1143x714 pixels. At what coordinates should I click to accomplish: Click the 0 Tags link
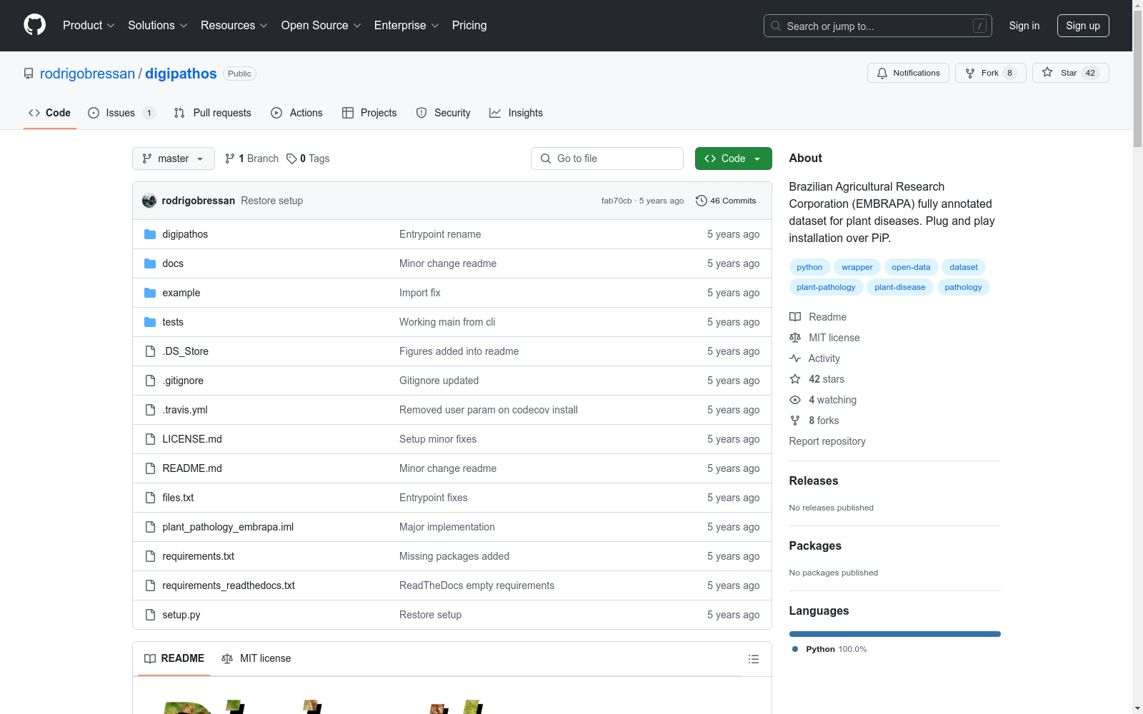coord(308,159)
